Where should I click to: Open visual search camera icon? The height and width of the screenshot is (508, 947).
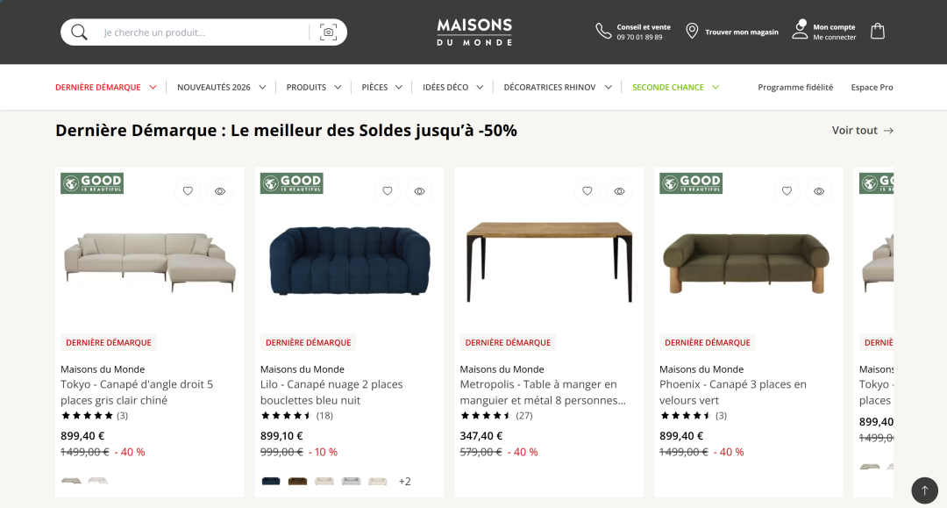329,32
